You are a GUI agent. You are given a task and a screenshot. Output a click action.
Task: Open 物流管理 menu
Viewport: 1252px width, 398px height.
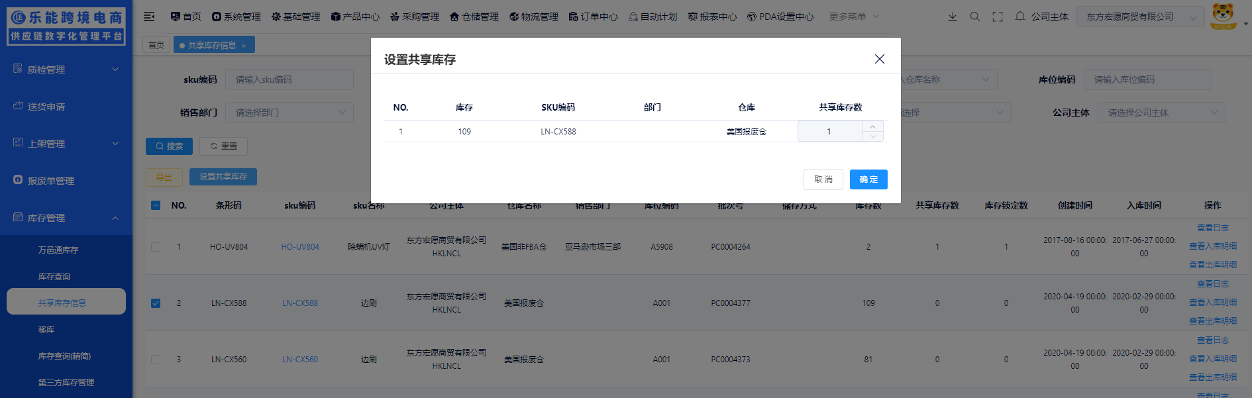point(534,17)
